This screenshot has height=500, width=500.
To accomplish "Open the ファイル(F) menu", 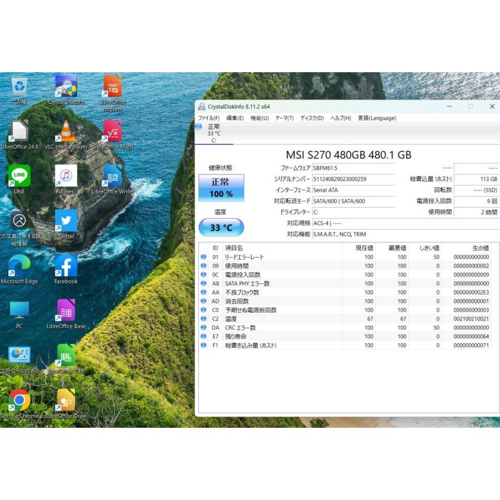I will tap(209, 118).
